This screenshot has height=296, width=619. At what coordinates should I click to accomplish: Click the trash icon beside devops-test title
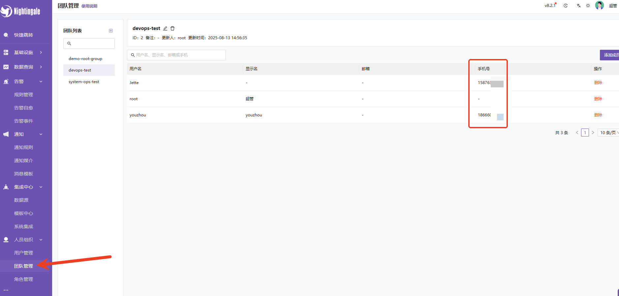(x=172, y=28)
